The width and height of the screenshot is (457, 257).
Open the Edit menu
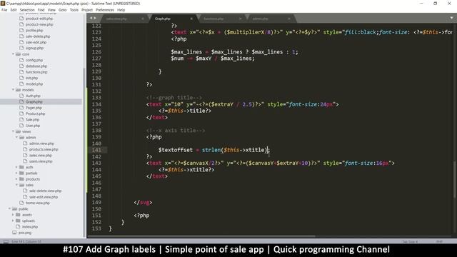click(14, 10)
